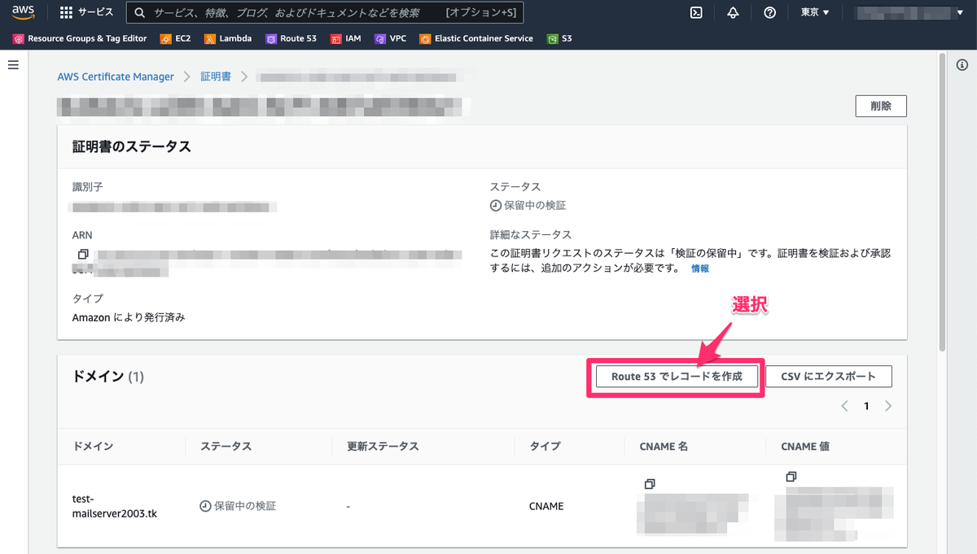Launch CloudShell terminal icon
Image resolution: width=977 pixels, height=554 pixels.
pos(696,13)
